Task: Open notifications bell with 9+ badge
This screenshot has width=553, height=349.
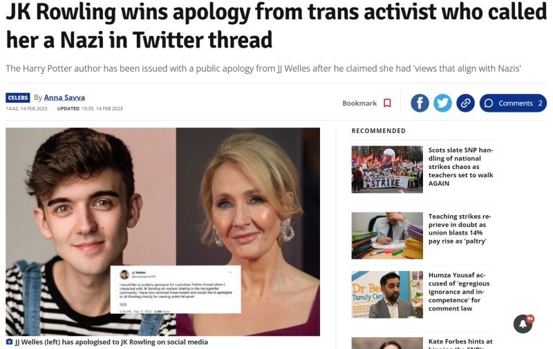Action: (x=523, y=323)
